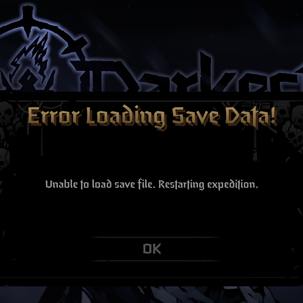
Task: Click the "Restarting expedition." text
Action: click(208, 184)
